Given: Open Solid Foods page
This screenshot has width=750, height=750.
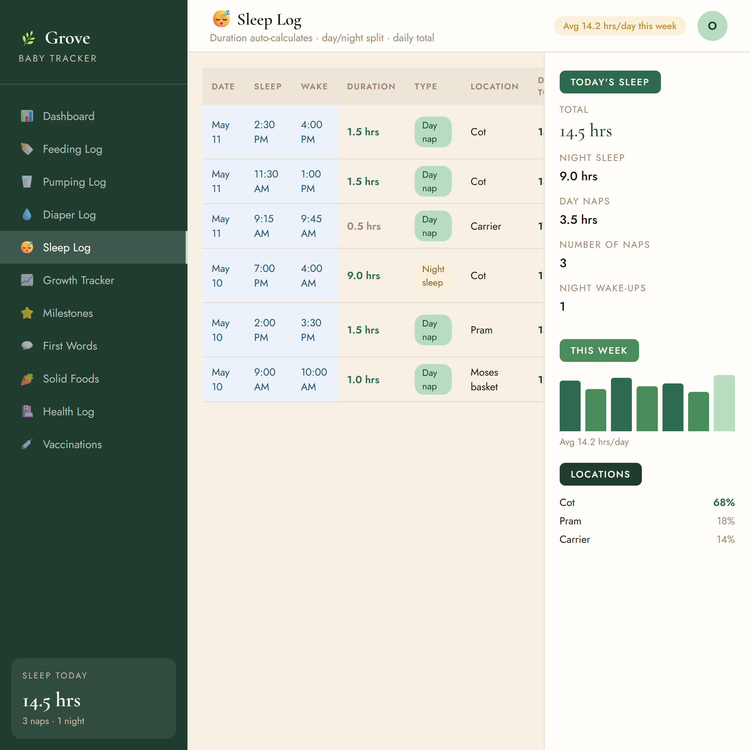Looking at the screenshot, I should (93, 378).
